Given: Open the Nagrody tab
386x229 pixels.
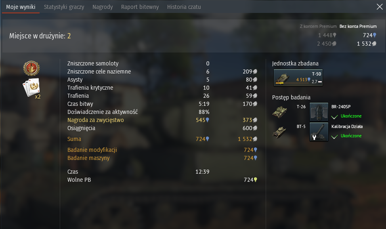Looking at the screenshot, I should tap(103, 7).
